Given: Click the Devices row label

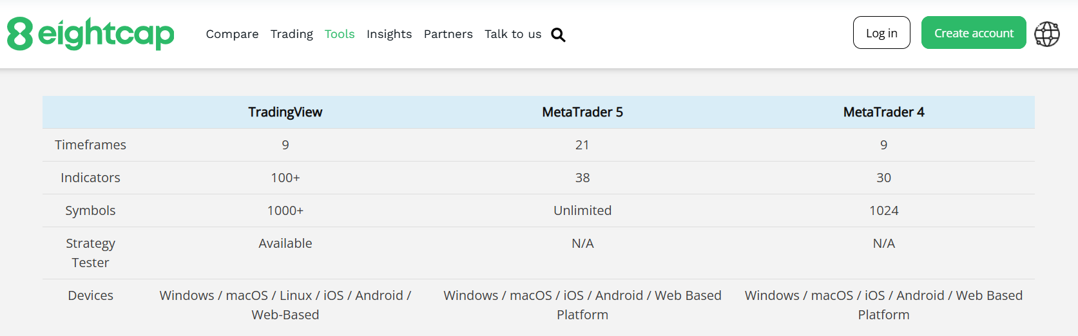Looking at the screenshot, I should [90, 295].
